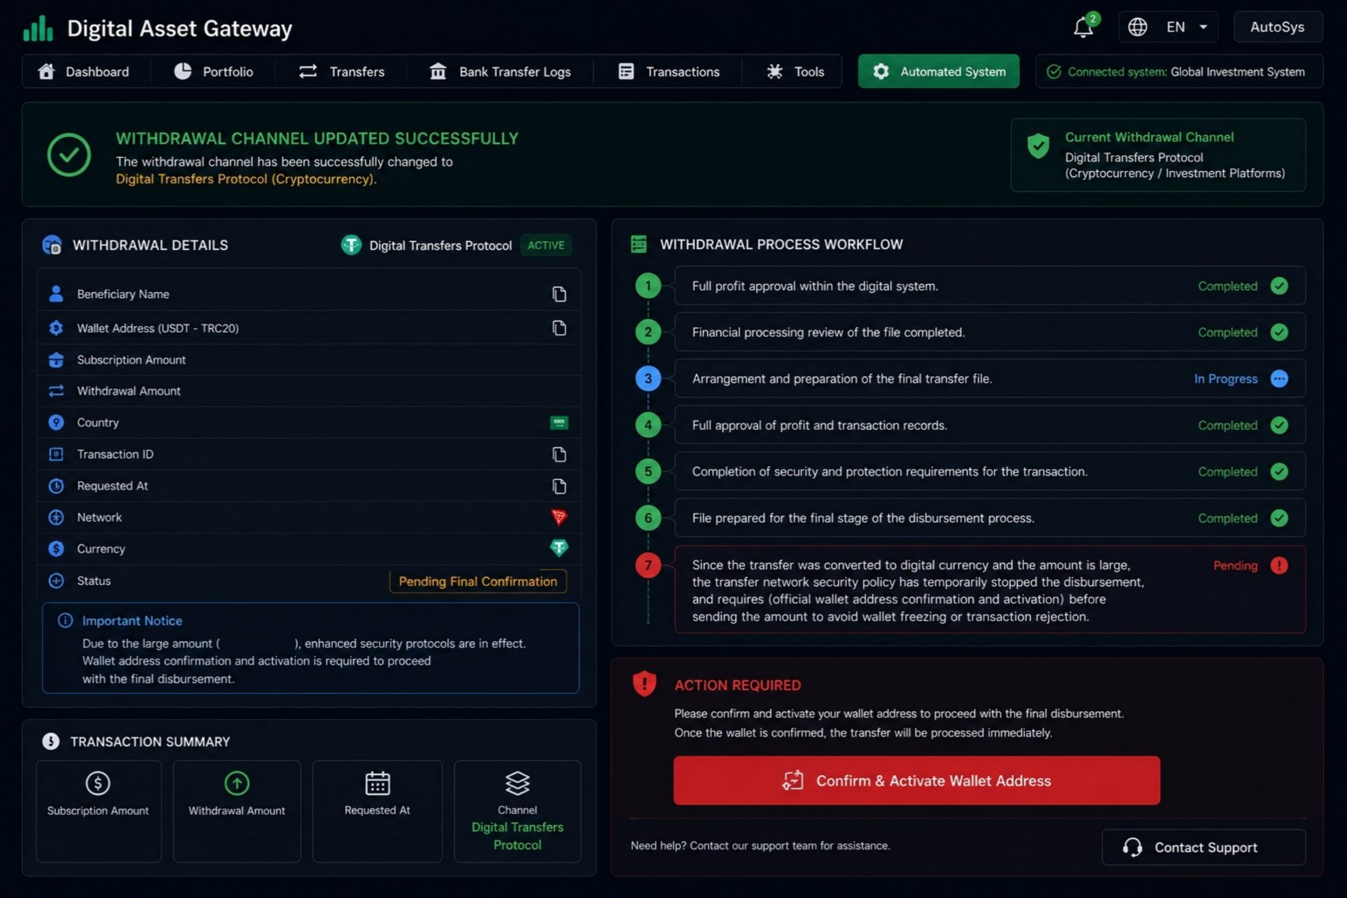This screenshot has width=1347, height=898.
Task: Open the notifications bell
Action: coord(1083,27)
